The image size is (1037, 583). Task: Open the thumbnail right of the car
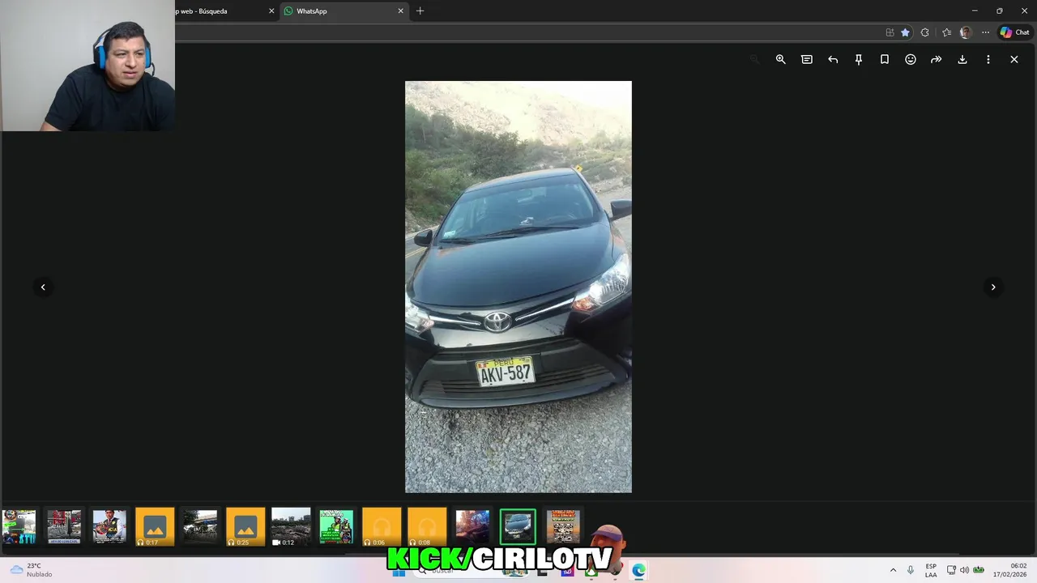click(563, 526)
